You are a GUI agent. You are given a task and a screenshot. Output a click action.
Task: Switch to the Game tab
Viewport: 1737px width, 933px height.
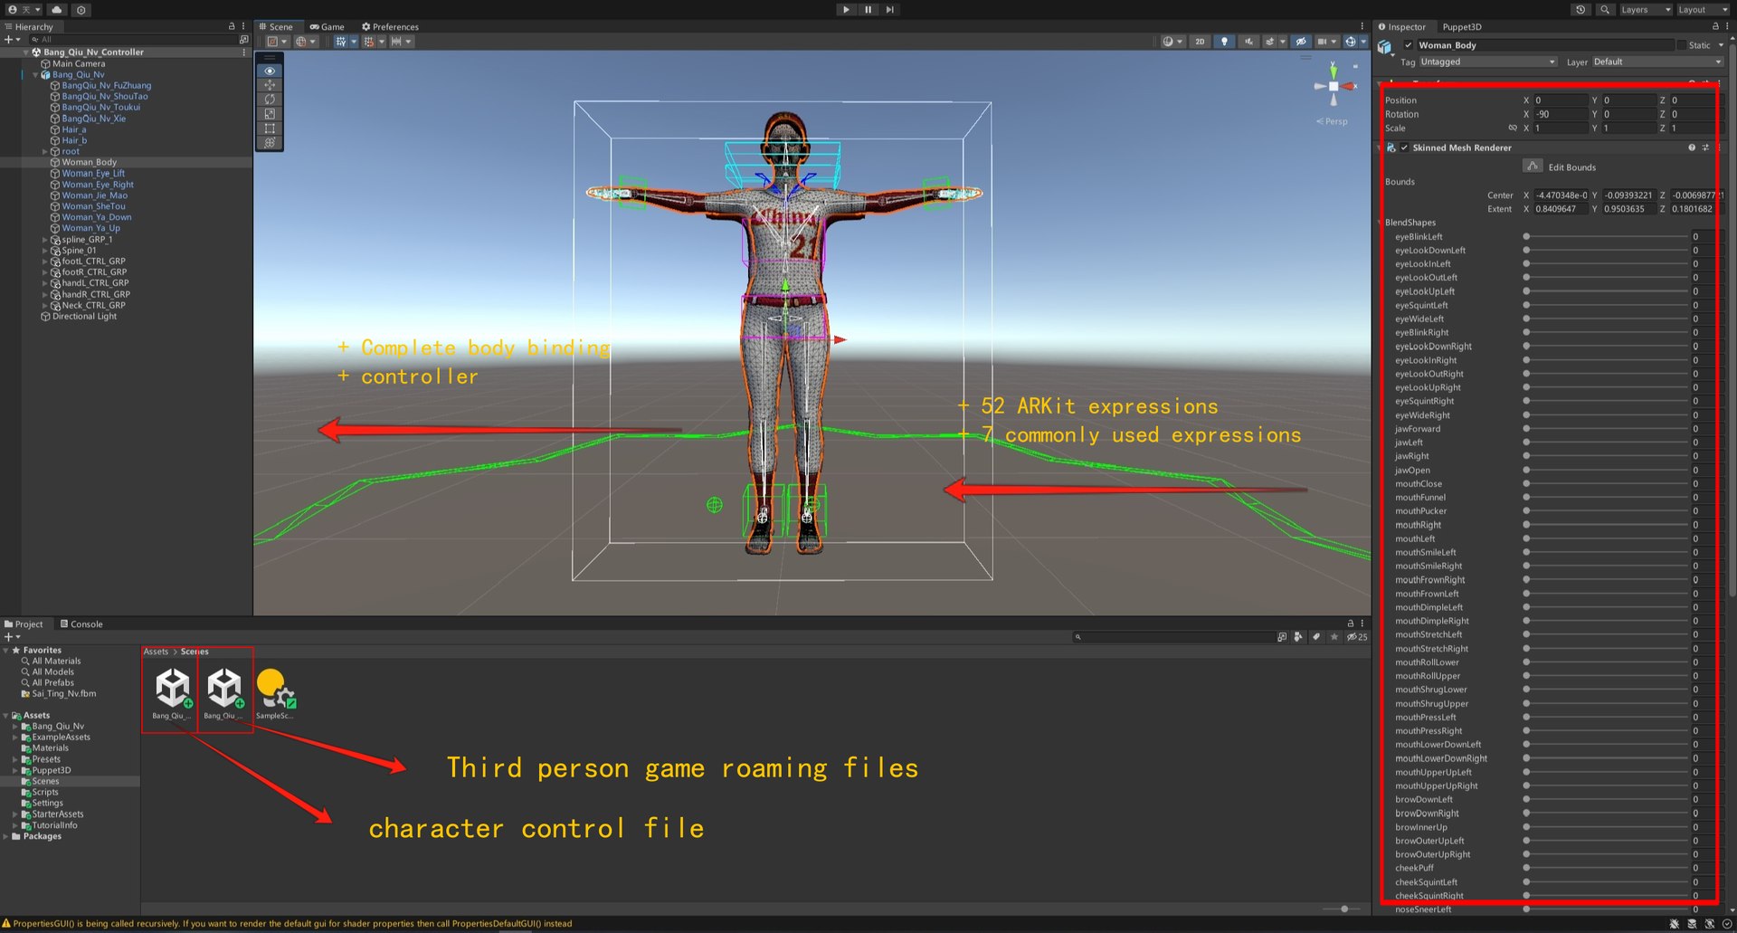[x=327, y=27]
